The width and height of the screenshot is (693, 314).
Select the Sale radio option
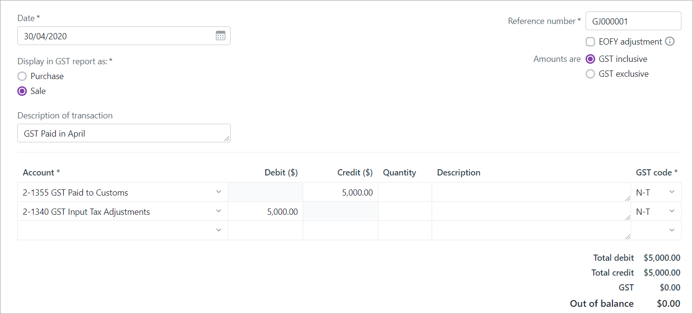click(22, 91)
